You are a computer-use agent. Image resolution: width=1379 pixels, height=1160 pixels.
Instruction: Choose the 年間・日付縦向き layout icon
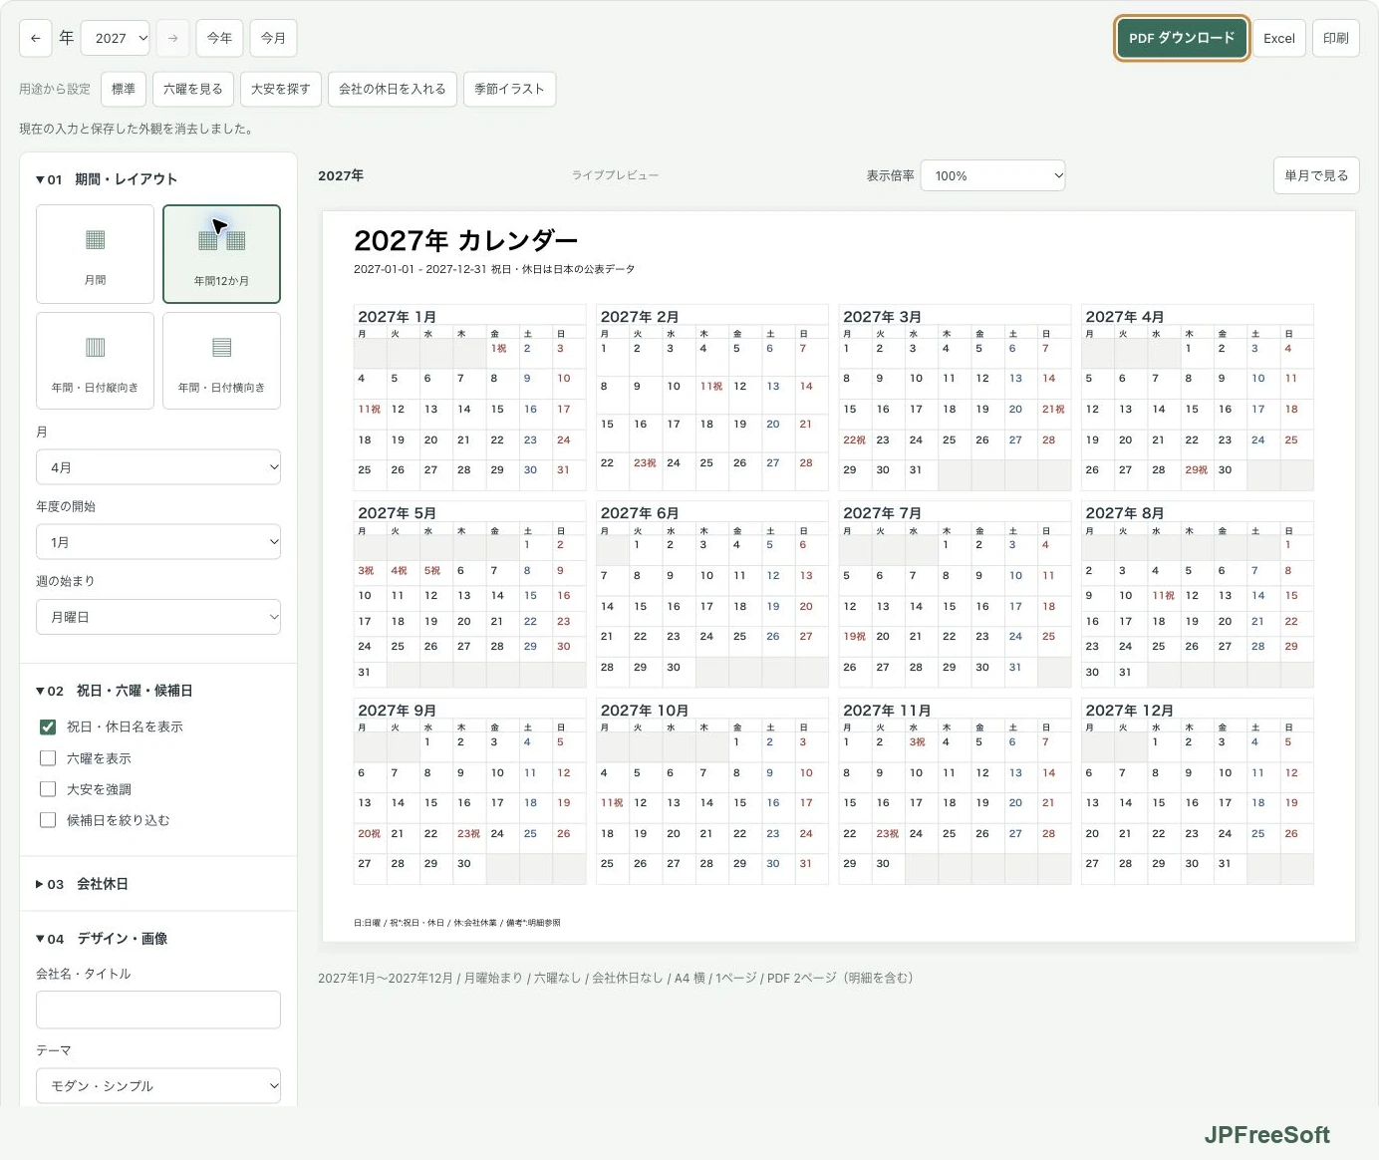click(x=95, y=361)
